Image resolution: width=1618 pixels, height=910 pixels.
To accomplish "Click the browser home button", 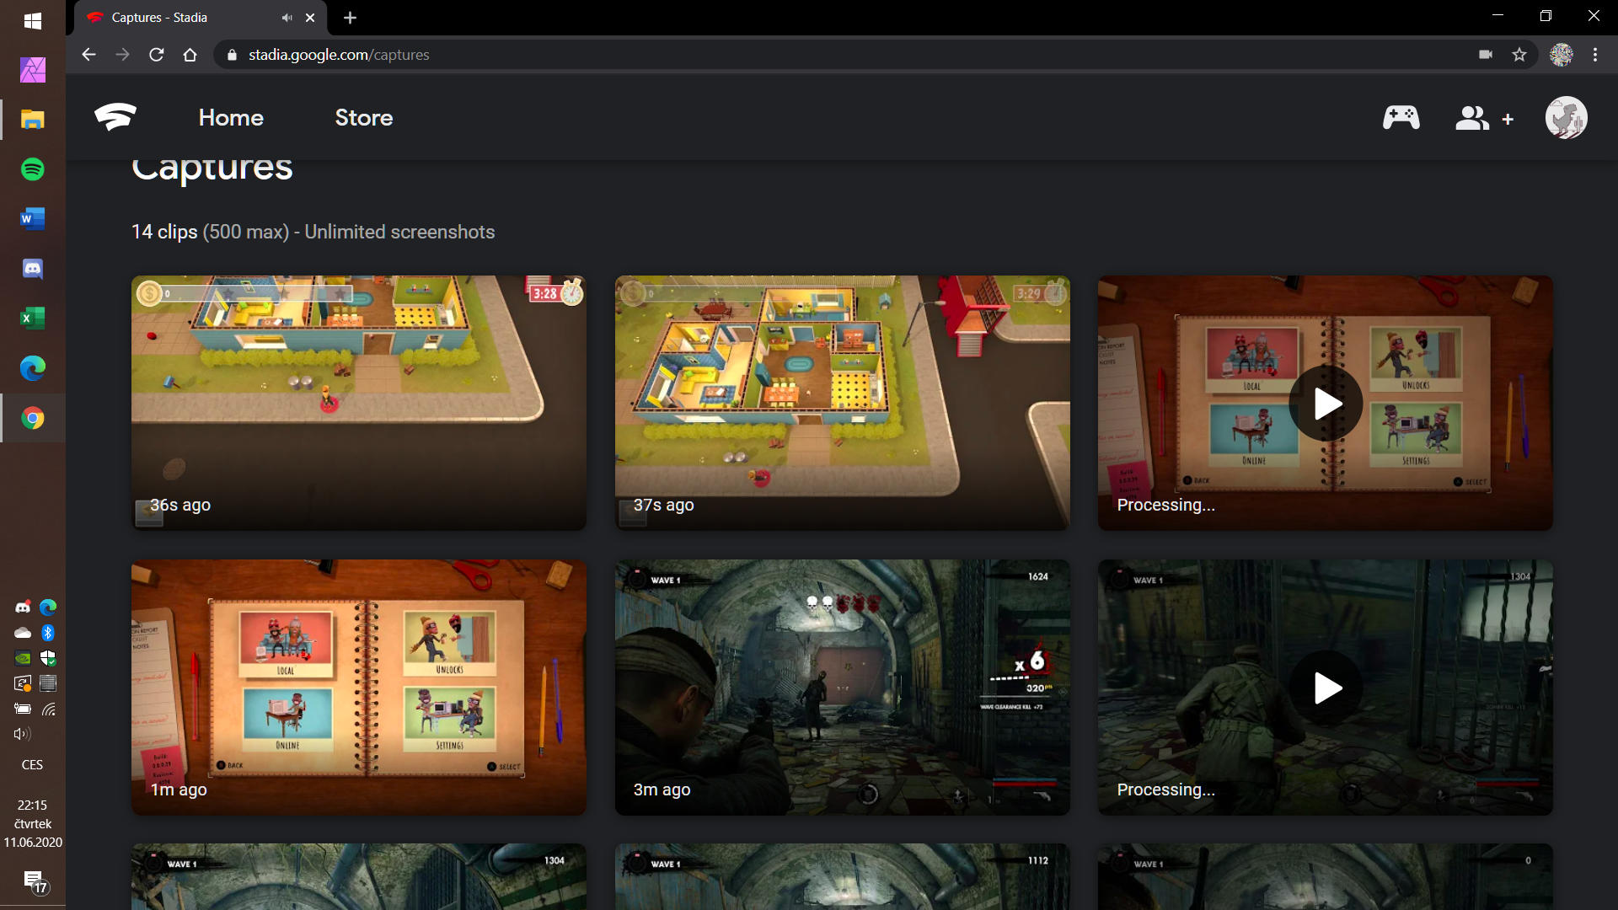I will (x=190, y=55).
